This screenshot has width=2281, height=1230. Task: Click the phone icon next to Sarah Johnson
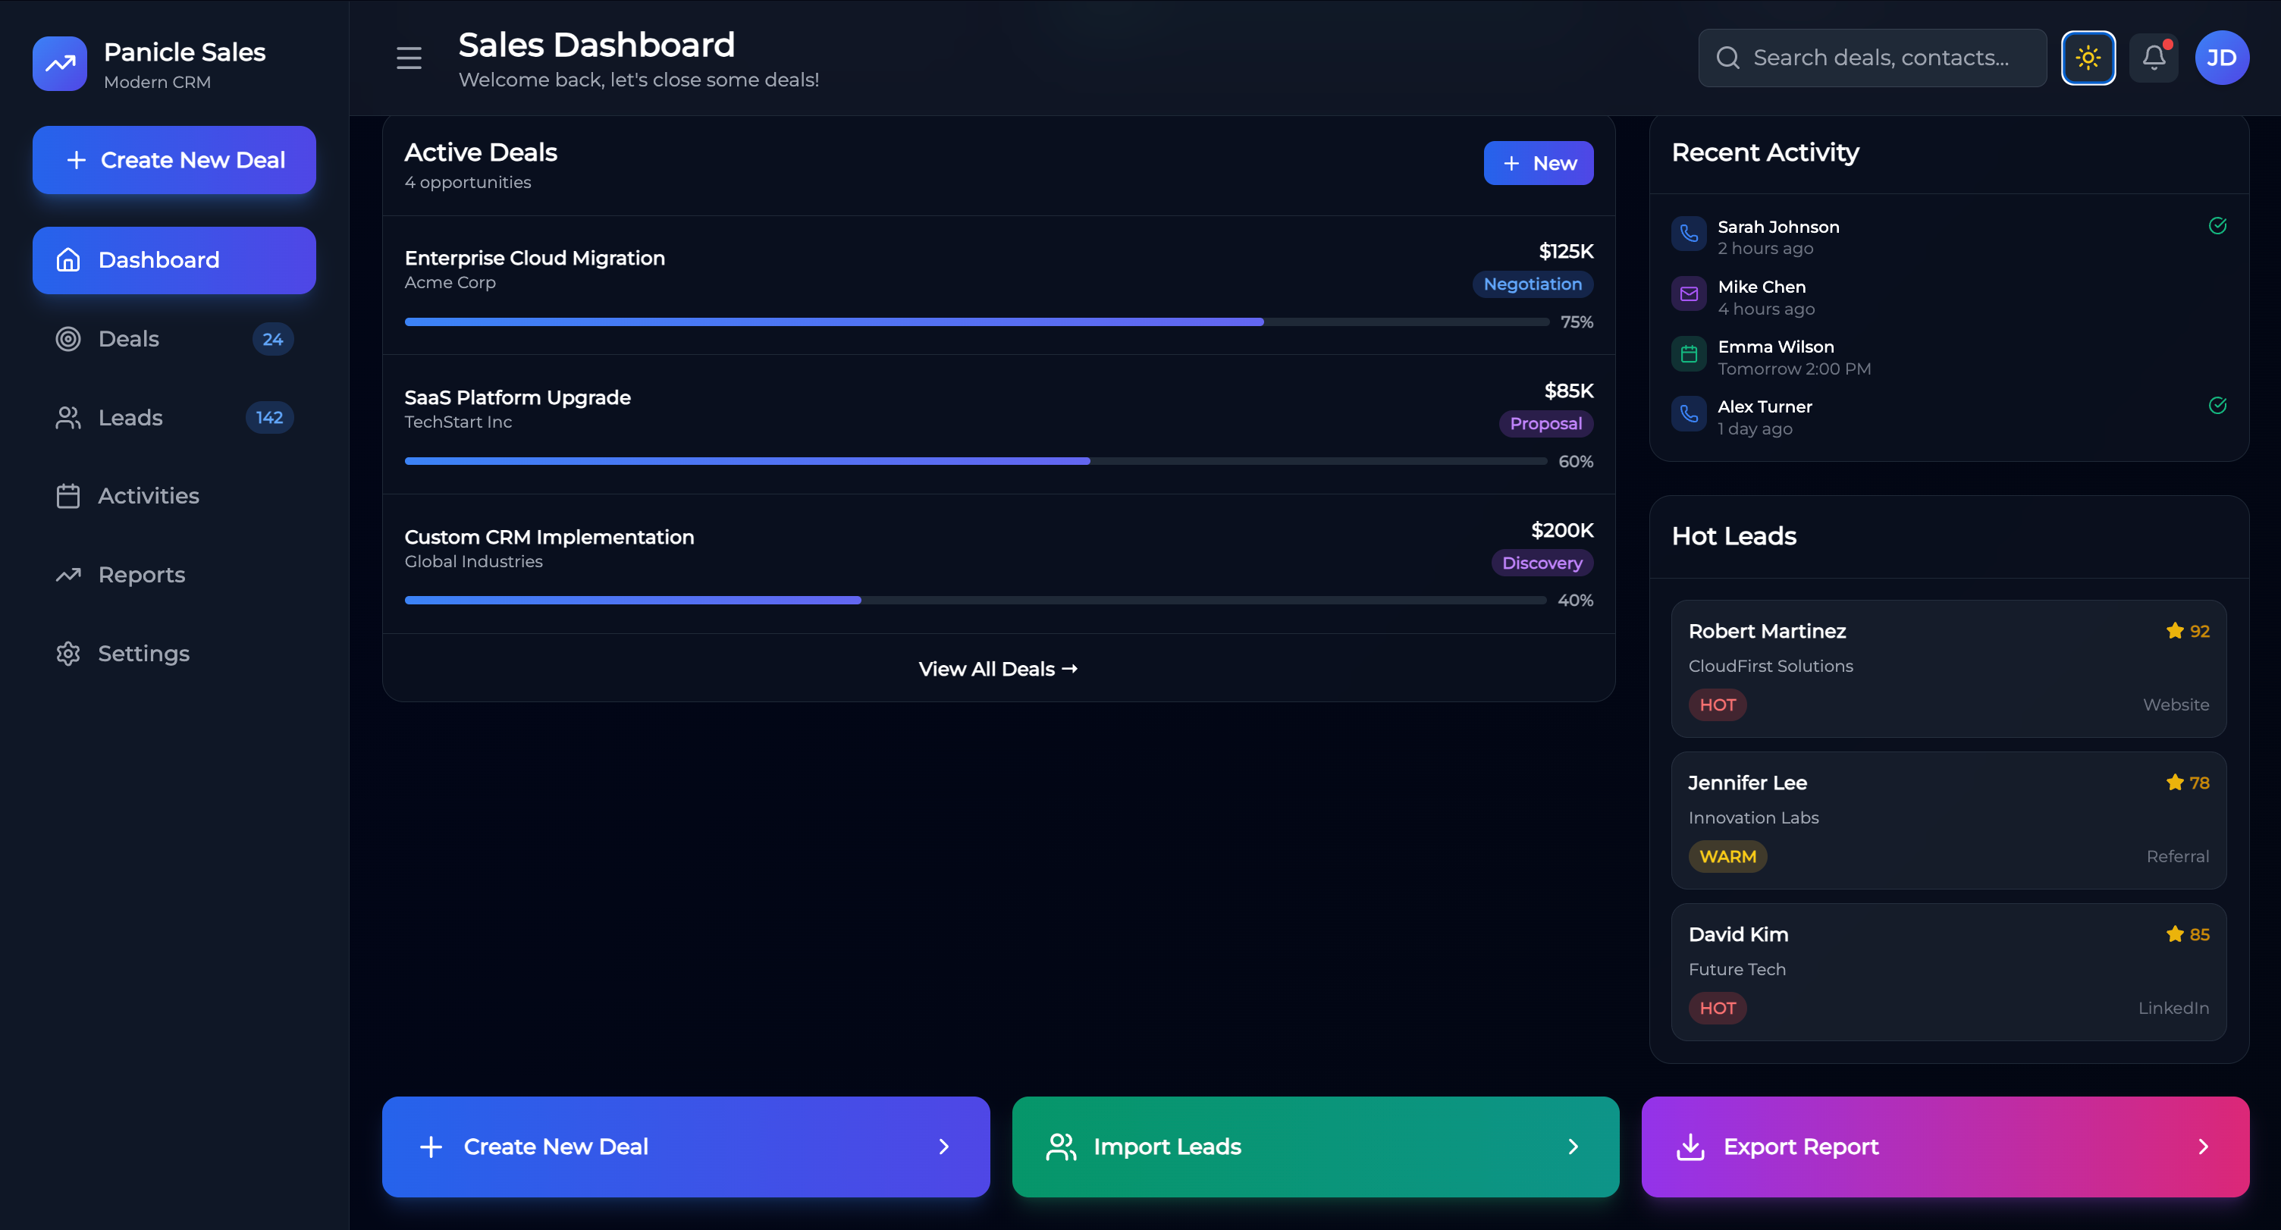(x=1688, y=233)
